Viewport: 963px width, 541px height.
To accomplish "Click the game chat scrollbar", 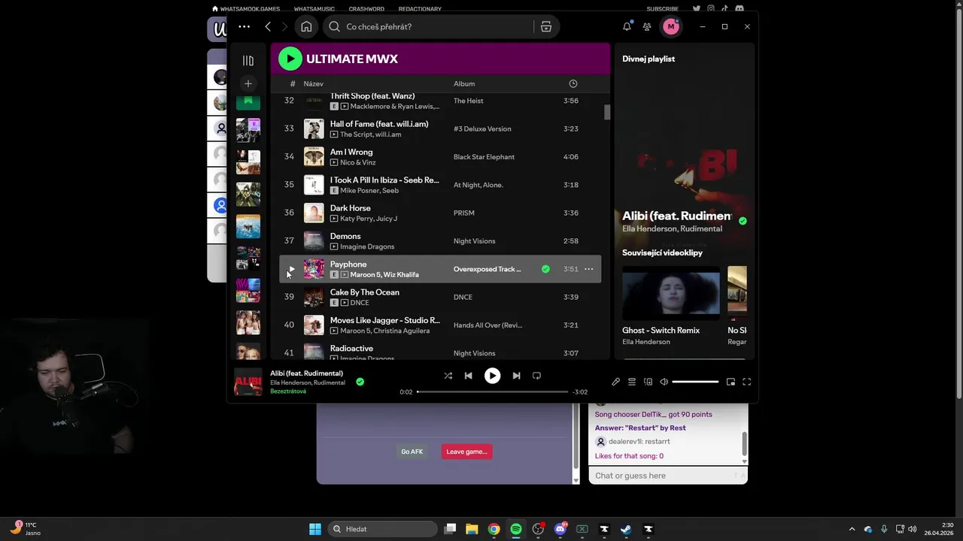I will 745,443.
